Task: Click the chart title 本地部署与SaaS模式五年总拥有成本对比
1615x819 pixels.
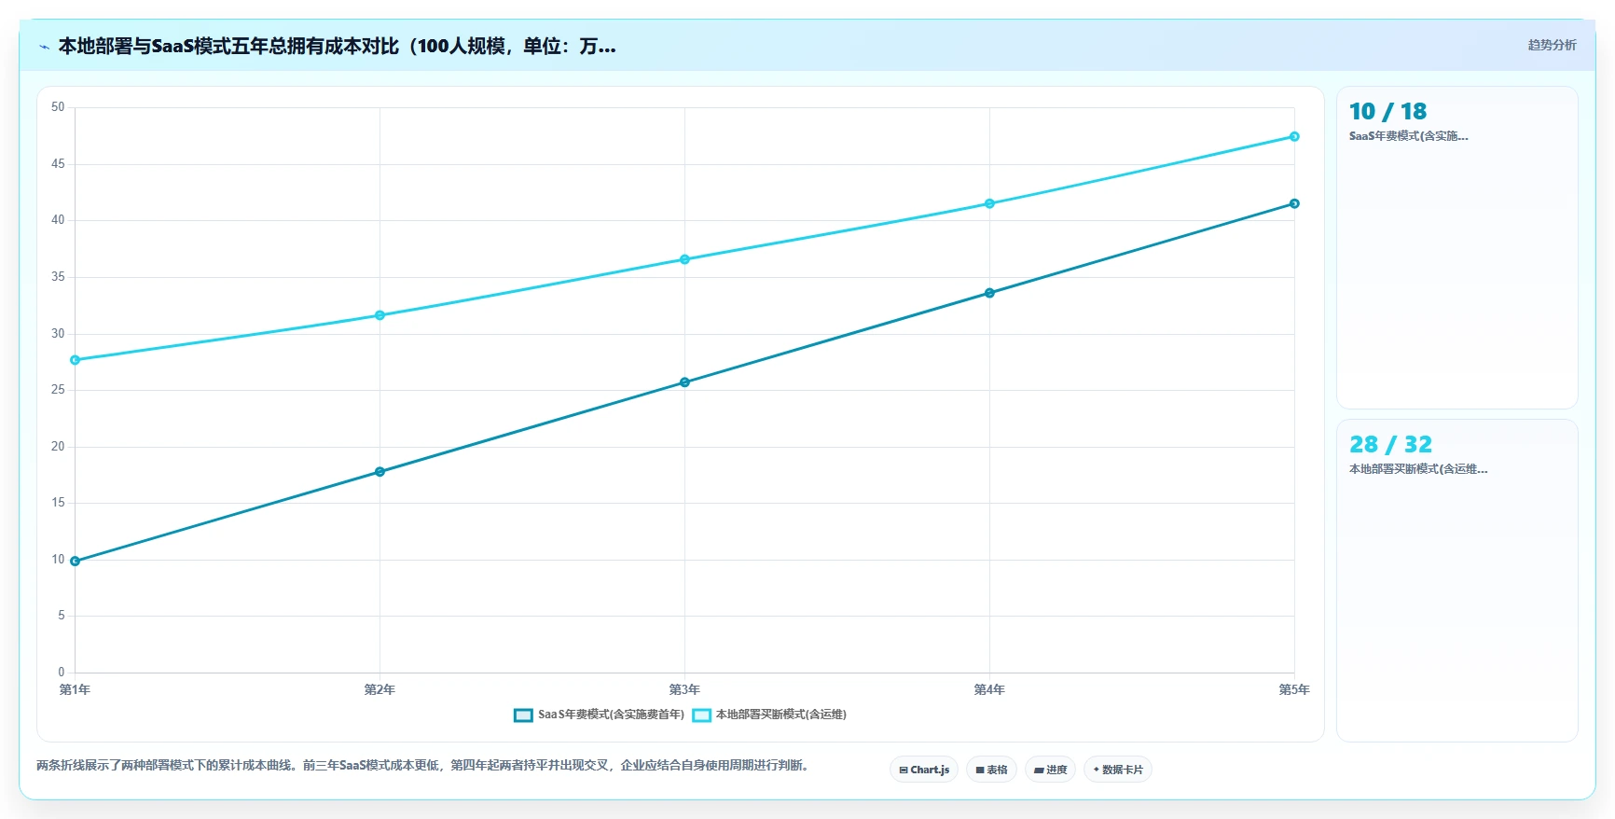Action: click(x=337, y=46)
